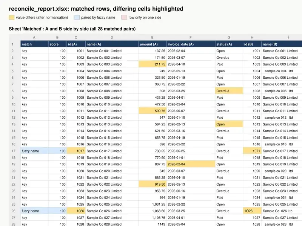
Task: Select highlighted amount cell 211.75
Action: tap(153, 64)
